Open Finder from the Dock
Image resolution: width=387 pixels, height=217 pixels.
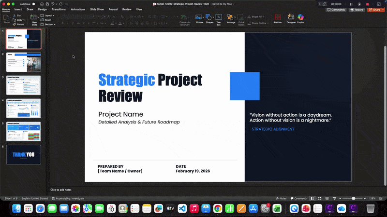pos(16,209)
